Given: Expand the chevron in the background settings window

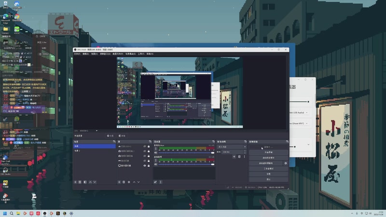Looking at the screenshot, I should (308, 145).
